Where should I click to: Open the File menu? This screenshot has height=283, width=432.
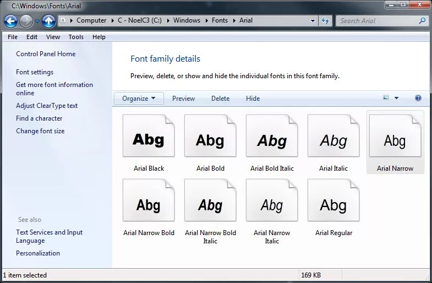click(13, 37)
